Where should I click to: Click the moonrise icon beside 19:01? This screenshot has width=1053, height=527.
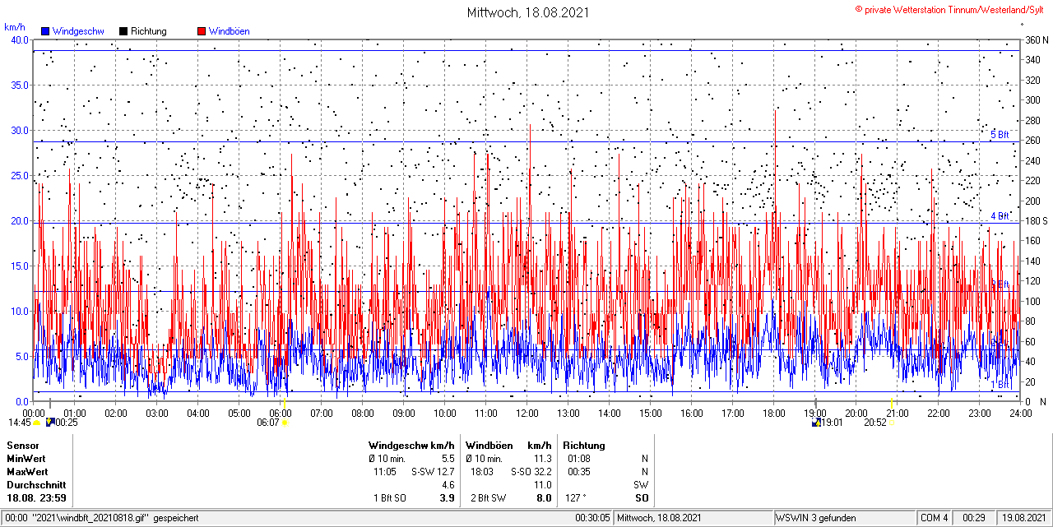coord(816,423)
